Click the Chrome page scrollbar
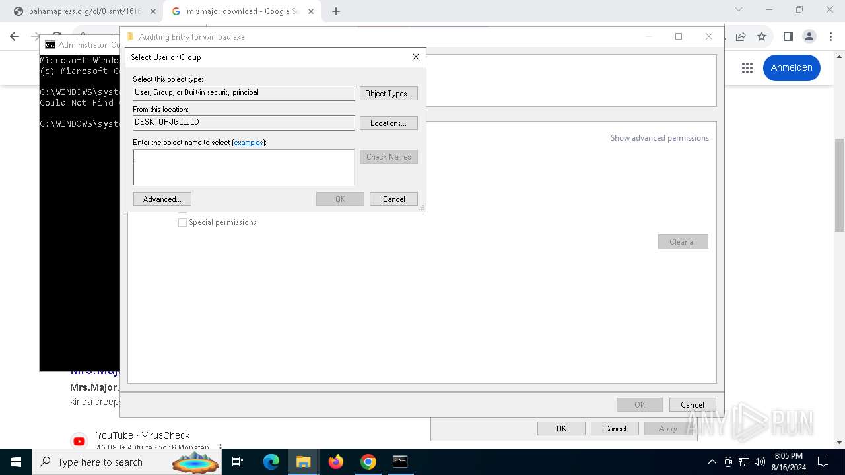The image size is (845, 475). (839, 185)
